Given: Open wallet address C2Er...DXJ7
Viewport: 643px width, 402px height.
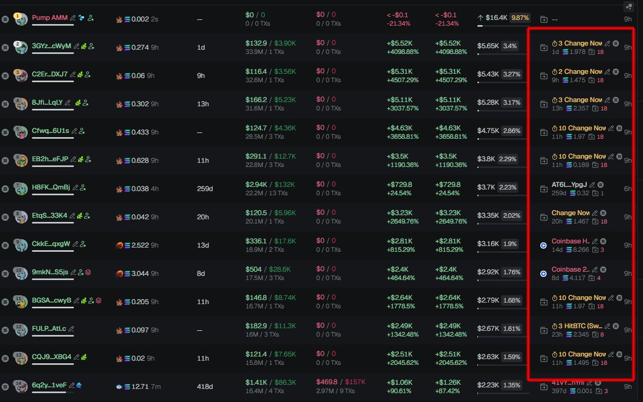Looking at the screenshot, I should point(49,74).
